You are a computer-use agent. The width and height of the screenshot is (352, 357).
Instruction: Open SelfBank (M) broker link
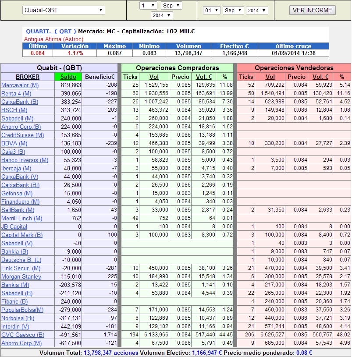point(18,210)
